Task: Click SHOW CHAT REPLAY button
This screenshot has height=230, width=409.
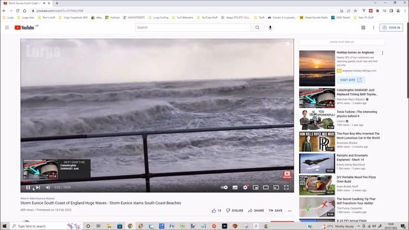Action: point(342,42)
